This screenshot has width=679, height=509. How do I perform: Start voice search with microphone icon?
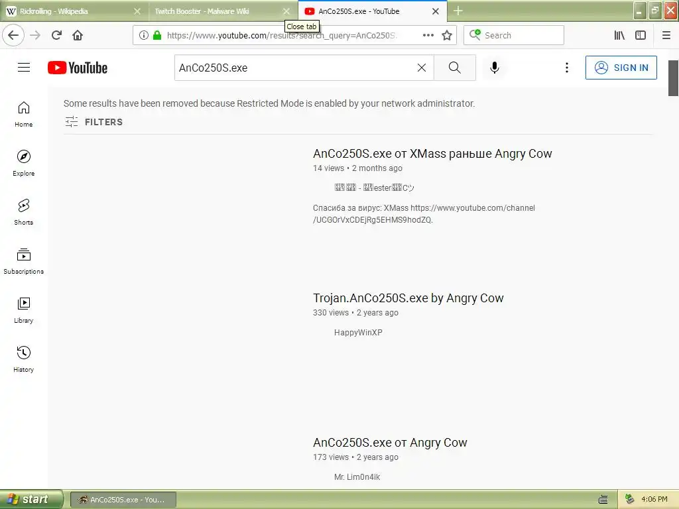point(495,68)
